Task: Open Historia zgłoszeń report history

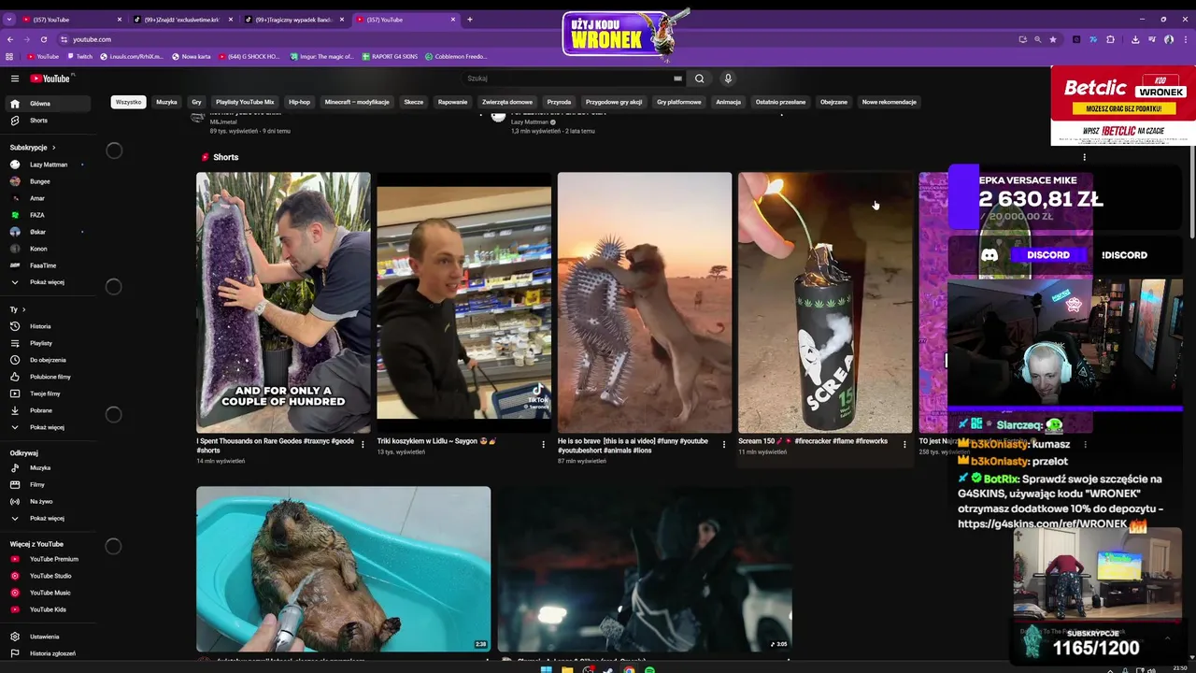Action: pyautogui.click(x=47, y=653)
